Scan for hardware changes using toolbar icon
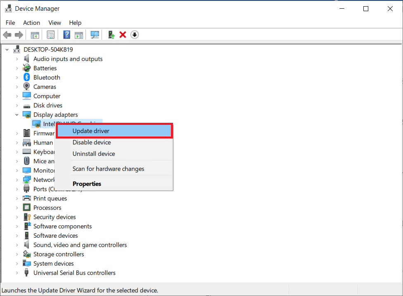Viewport: 403px width, 296px height. (x=95, y=35)
